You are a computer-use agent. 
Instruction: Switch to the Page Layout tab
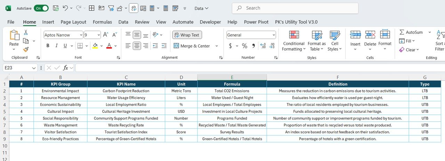[x=73, y=22]
